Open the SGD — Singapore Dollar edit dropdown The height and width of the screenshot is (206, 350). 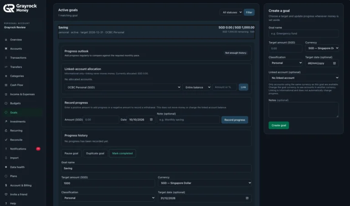point(205,183)
